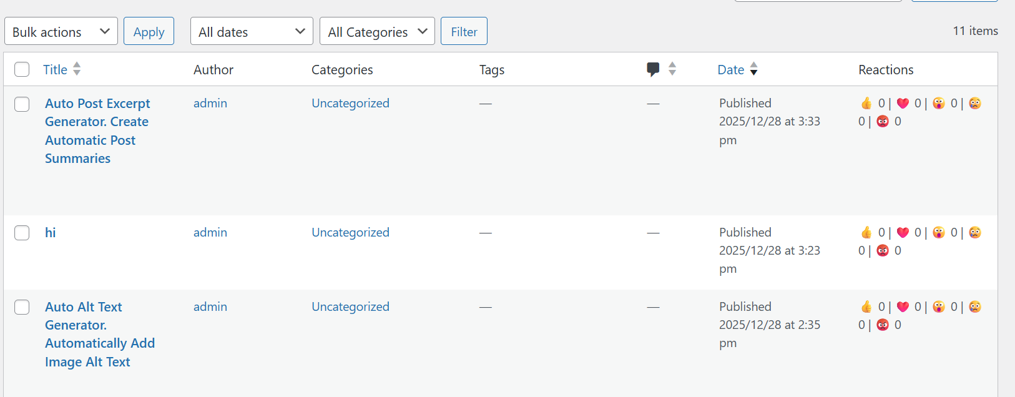The image size is (1015, 397).
Task: Click the thumbs-up reaction on the hi post
Action: (866, 233)
